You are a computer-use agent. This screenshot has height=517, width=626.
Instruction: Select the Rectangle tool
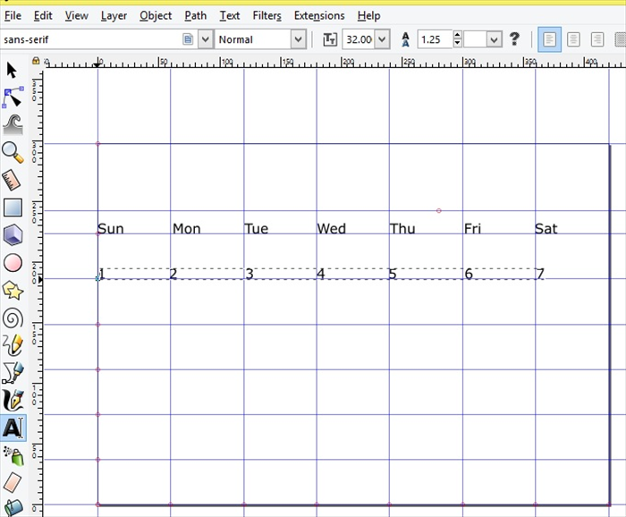tap(13, 208)
